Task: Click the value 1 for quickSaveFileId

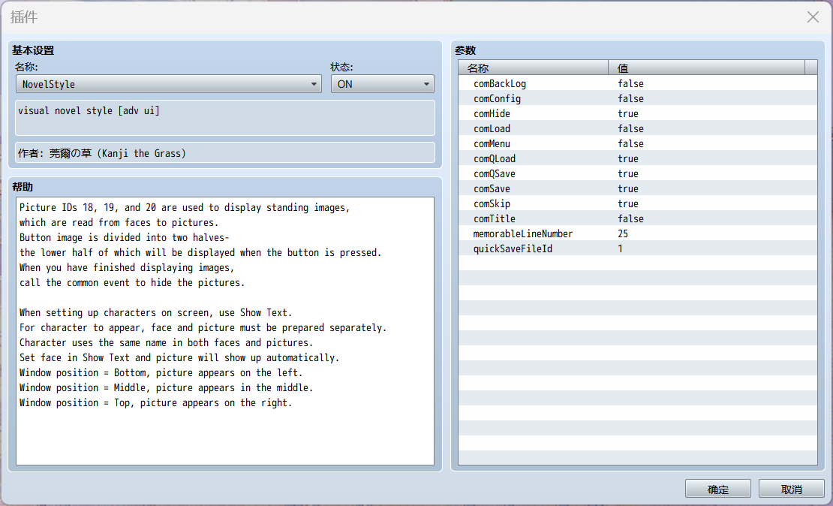Action: 620,248
